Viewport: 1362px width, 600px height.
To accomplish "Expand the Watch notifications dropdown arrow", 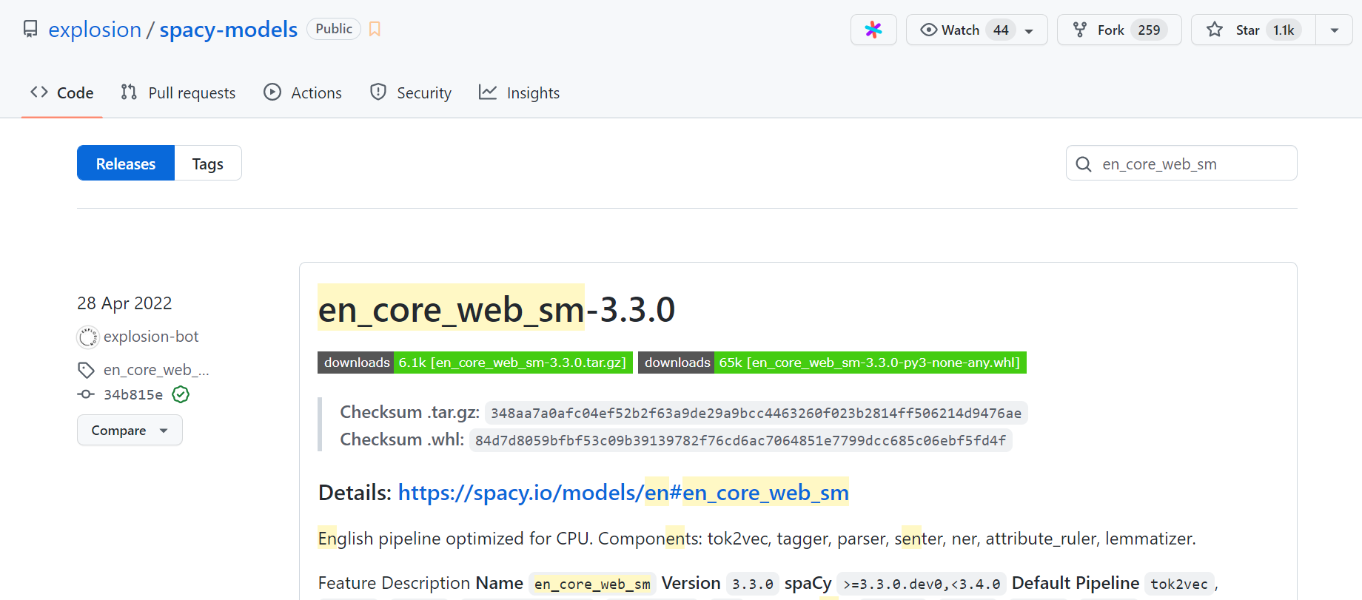I will pos(1029,30).
